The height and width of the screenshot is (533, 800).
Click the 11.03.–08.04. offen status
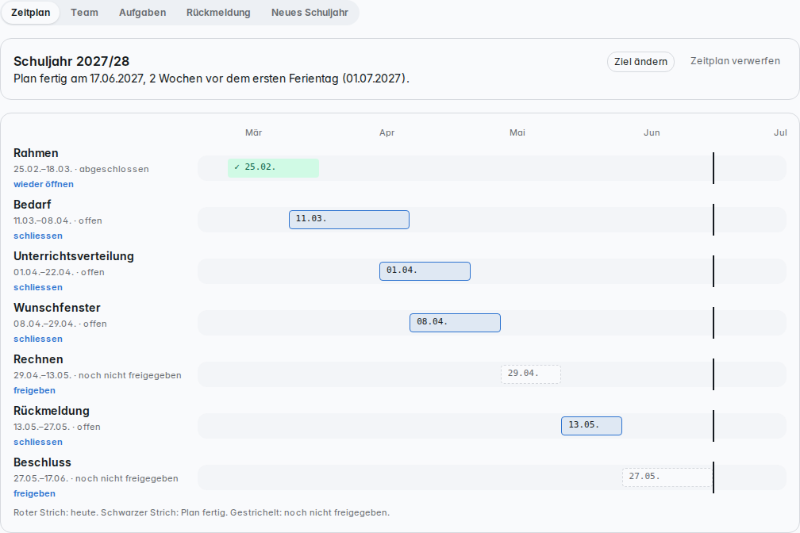point(58,220)
